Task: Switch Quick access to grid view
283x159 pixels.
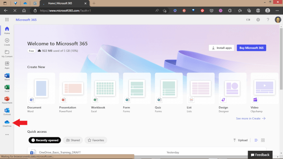Action: coord(263,140)
